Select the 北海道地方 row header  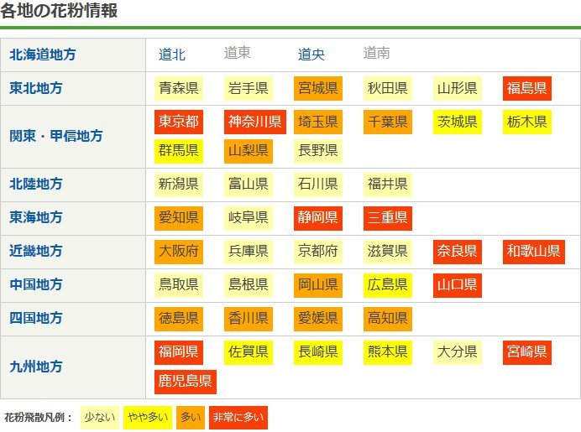click(x=43, y=55)
